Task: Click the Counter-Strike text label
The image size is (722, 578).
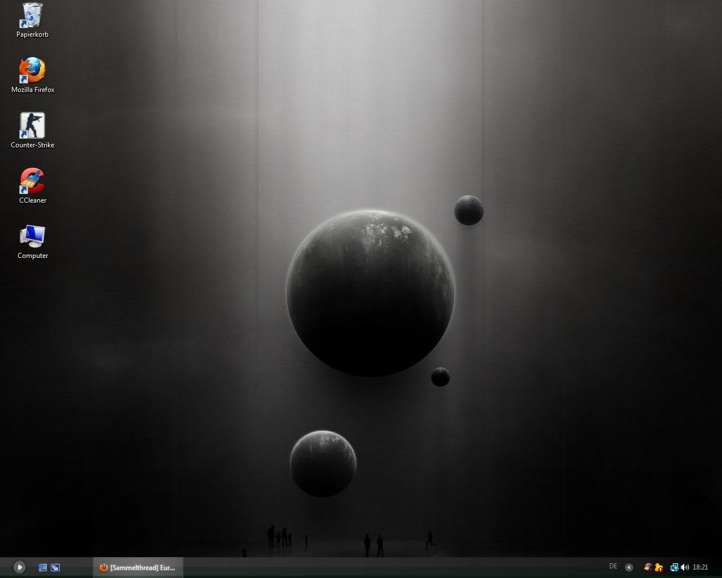Action: [x=32, y=145]
